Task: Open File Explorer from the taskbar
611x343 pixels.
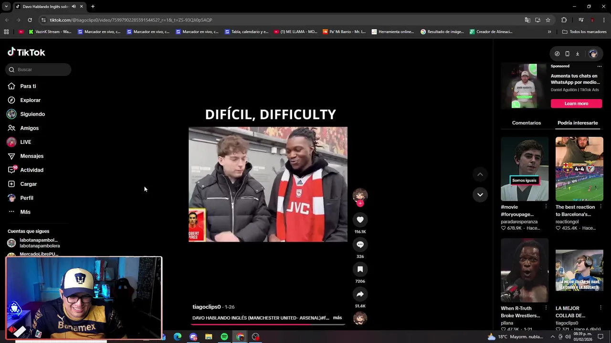Action: click(x=209, y=337)
